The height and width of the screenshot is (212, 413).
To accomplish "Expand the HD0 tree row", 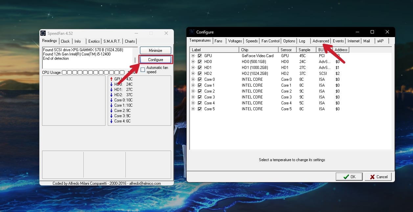I will (193, 62).
